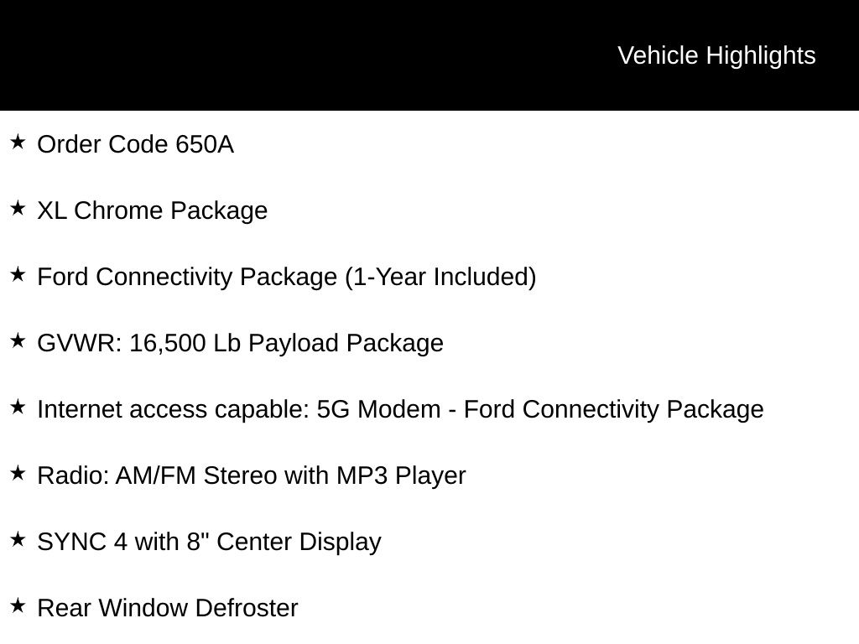859x644 pixels.
Task: Click the Order Code 650A text
Action: [135, 144]
